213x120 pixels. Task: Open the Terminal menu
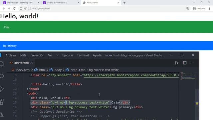[83, 55]
